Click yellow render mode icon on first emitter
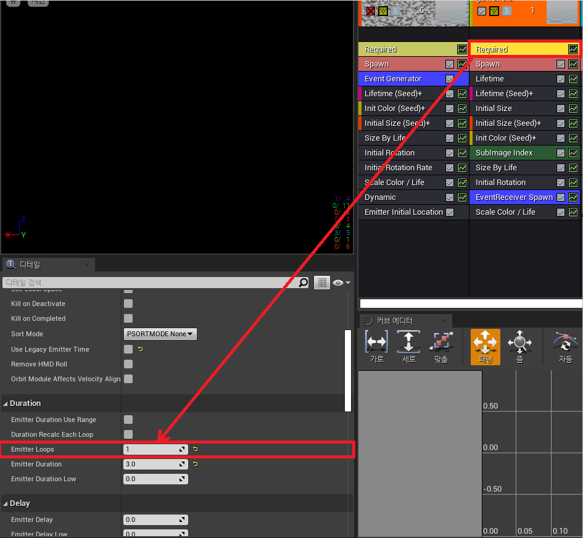This screenshot has height=538, width=583. [x=382, y=10]
